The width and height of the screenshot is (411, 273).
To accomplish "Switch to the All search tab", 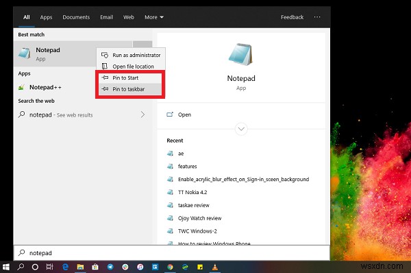I will click(27, 17).
